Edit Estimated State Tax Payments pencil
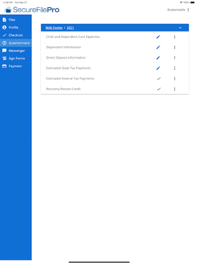 [x=158, y=68]
